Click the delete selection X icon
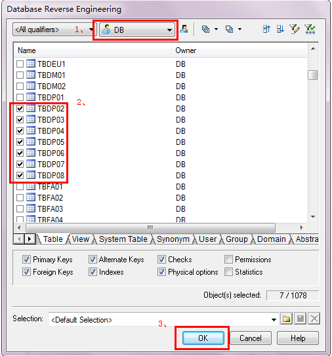 point(314,319)
